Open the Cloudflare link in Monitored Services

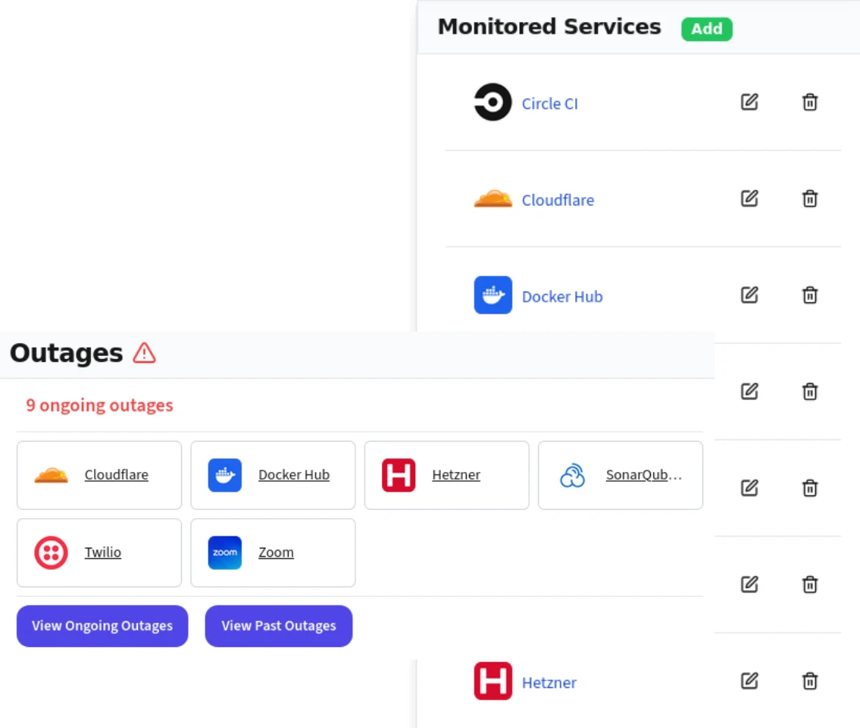558,200
